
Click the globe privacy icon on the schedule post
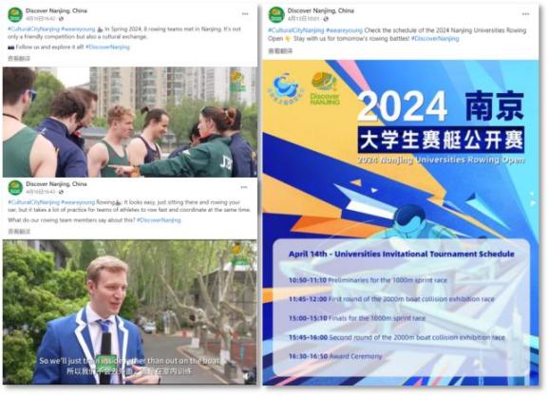click(326, 19)
